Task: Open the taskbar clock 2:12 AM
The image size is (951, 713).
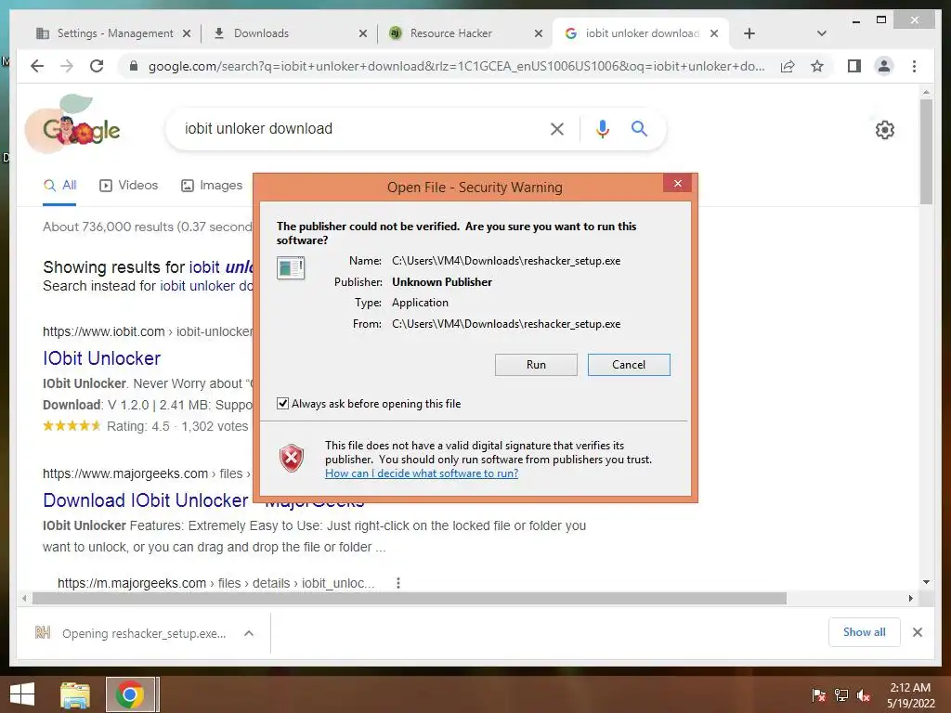Action: (x=910, y=695)
